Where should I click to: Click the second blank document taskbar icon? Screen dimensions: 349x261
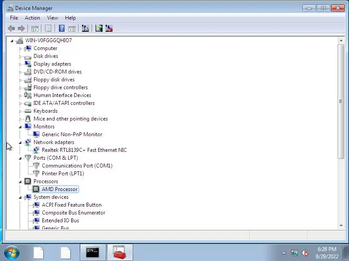(65, 252)
